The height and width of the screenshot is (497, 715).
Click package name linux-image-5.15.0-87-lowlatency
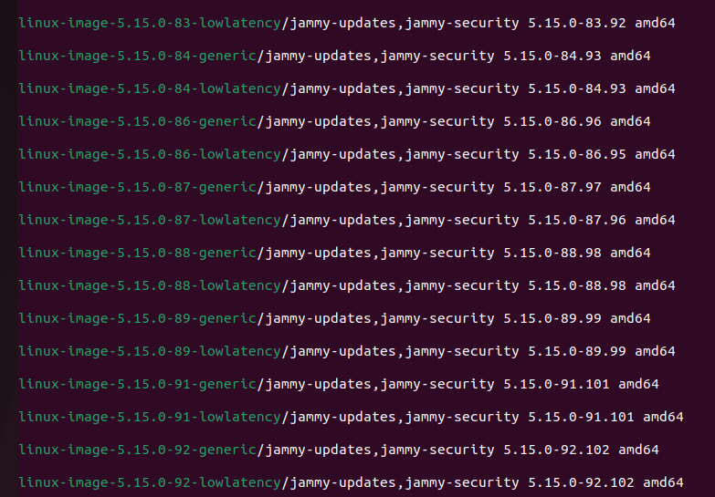(x=150, y=220)
